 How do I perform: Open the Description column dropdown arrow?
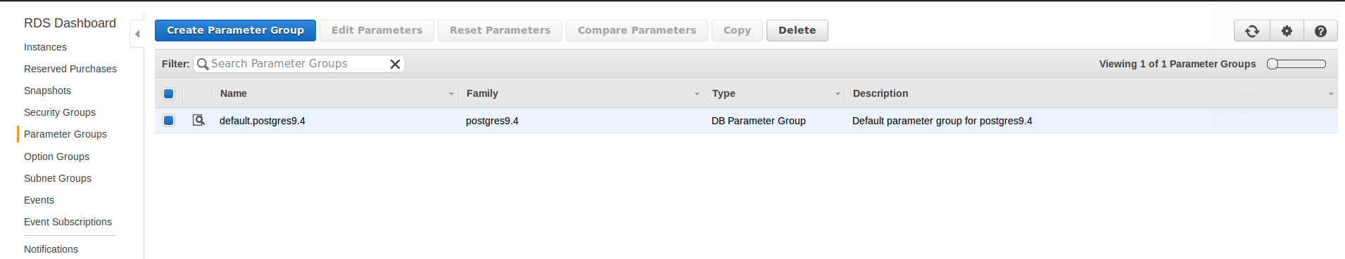(x=1331, y=94)
